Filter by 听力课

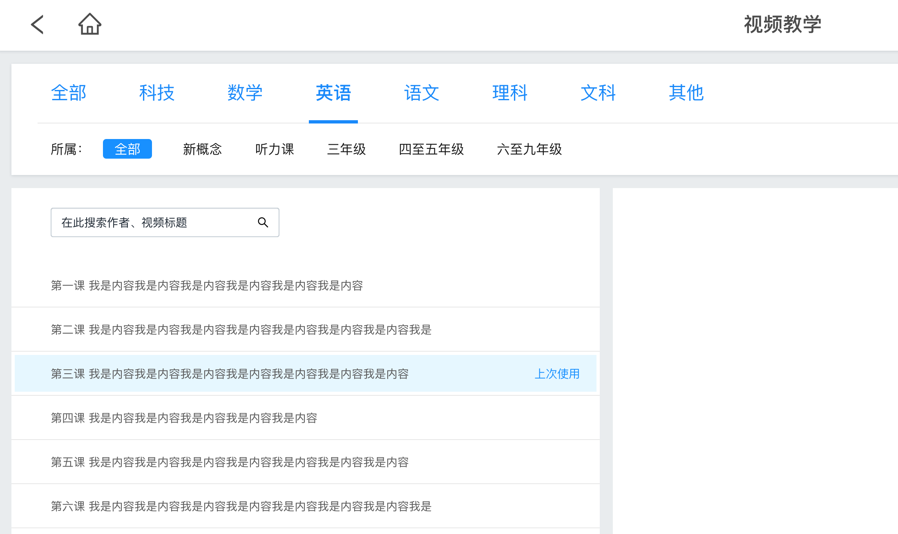point(275,149)
